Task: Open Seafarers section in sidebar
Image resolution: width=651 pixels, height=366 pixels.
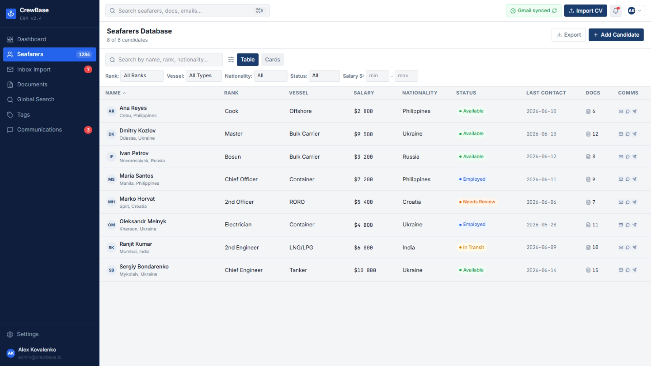Action: click(x=50, y=54)
